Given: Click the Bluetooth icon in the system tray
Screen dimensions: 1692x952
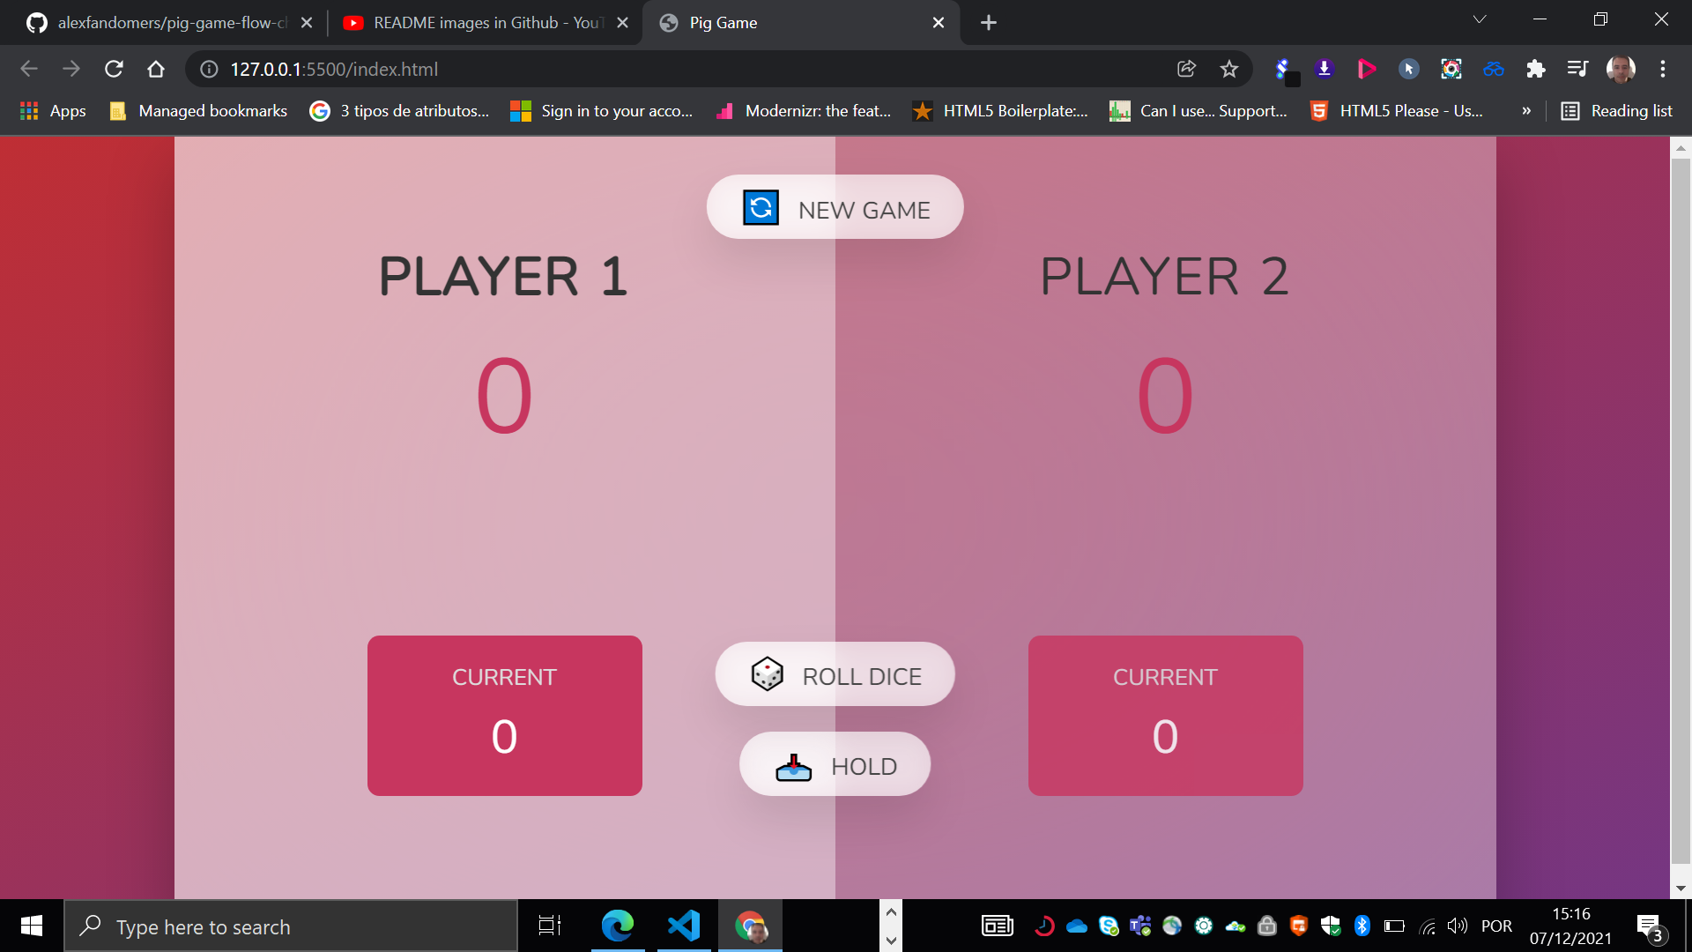Looking at the screenshot, I should 1363,926.
